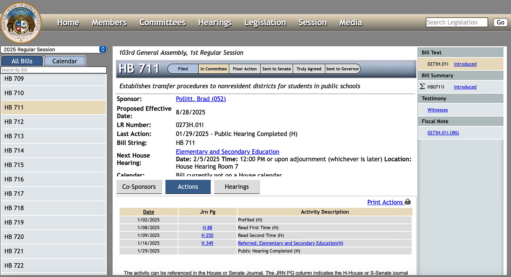Focus the Search By Bill field
This screenshot has width=511, height=277.
point(53,70)
